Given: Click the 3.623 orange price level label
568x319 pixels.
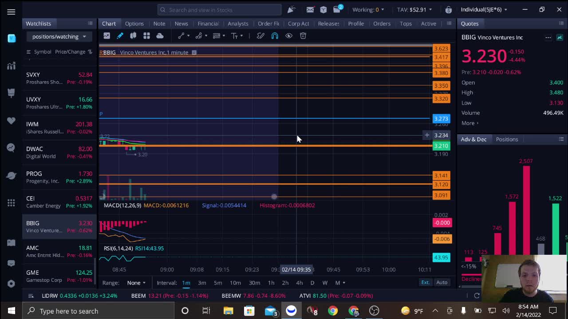Looking at the screenshot, I should coord(441,49).
